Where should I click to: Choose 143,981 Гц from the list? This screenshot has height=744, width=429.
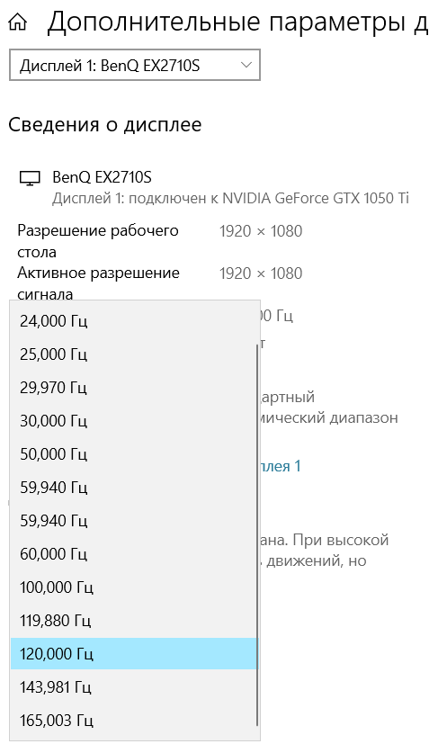point(133,687)
